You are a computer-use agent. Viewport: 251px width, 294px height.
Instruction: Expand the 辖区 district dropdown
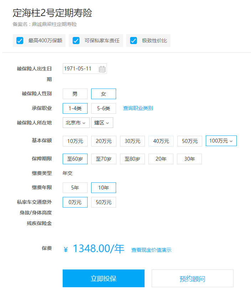click(102, 123)
